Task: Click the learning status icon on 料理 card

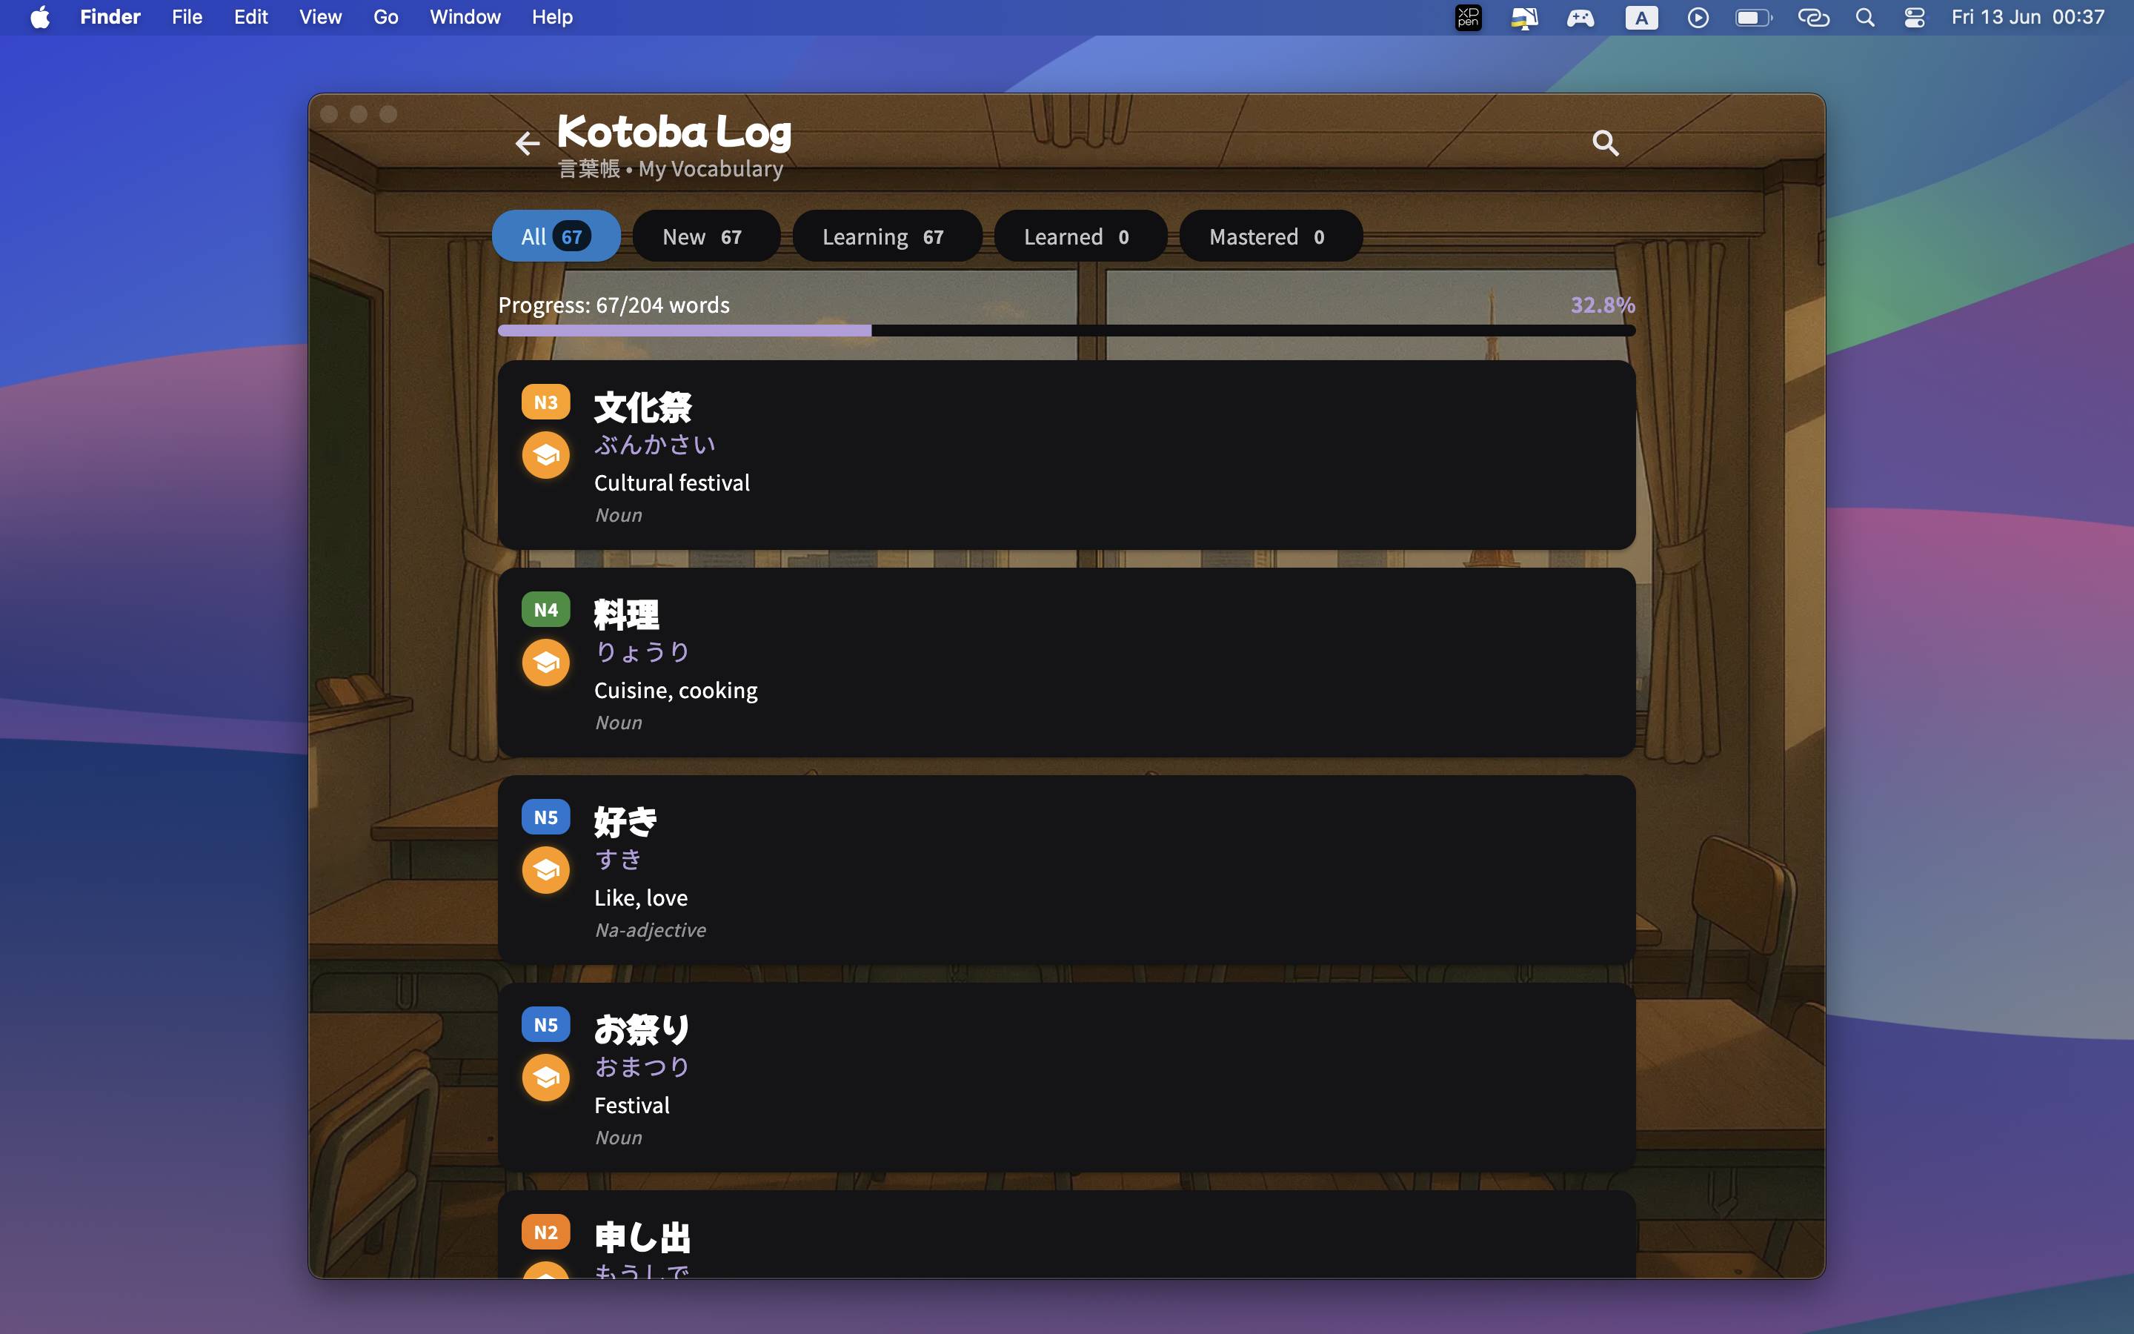Action: [x=546, y=663]
